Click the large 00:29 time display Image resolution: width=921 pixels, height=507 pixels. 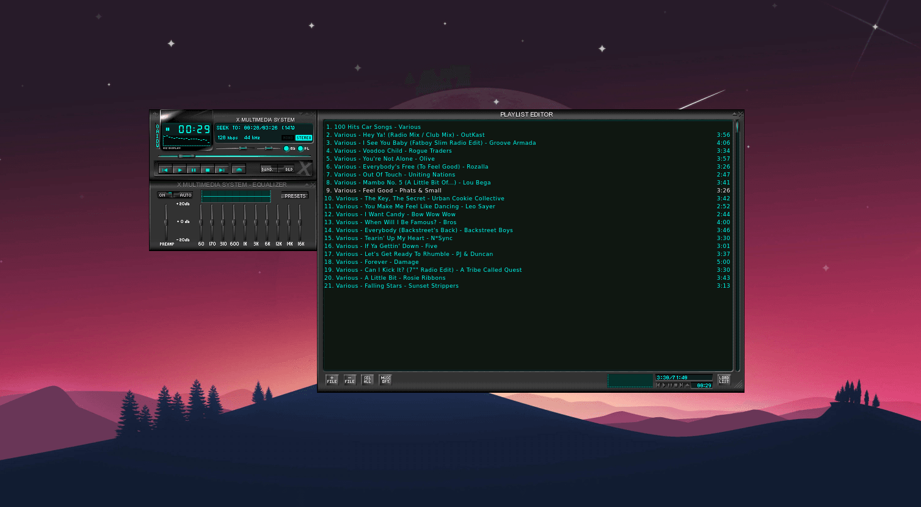point(194,129)
